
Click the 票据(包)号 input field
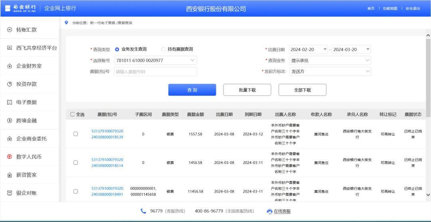coord(156,72)
